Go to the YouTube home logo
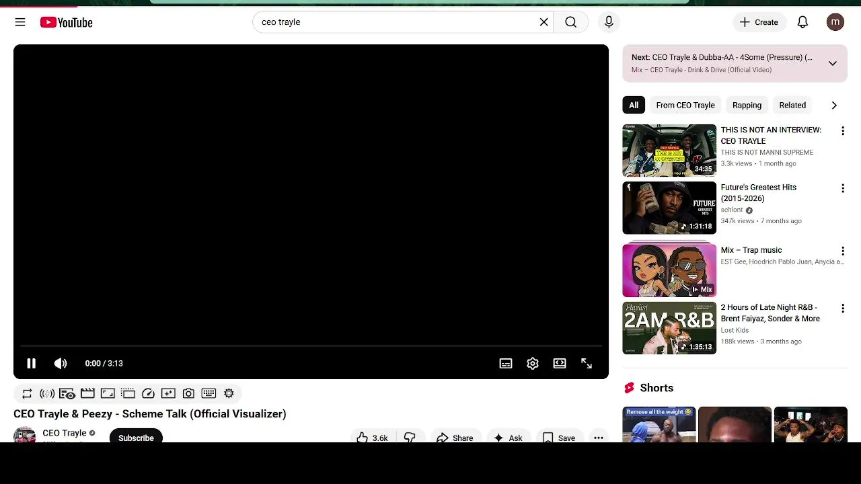The height and width of the screenshot is (484, 861). point(66,22)
